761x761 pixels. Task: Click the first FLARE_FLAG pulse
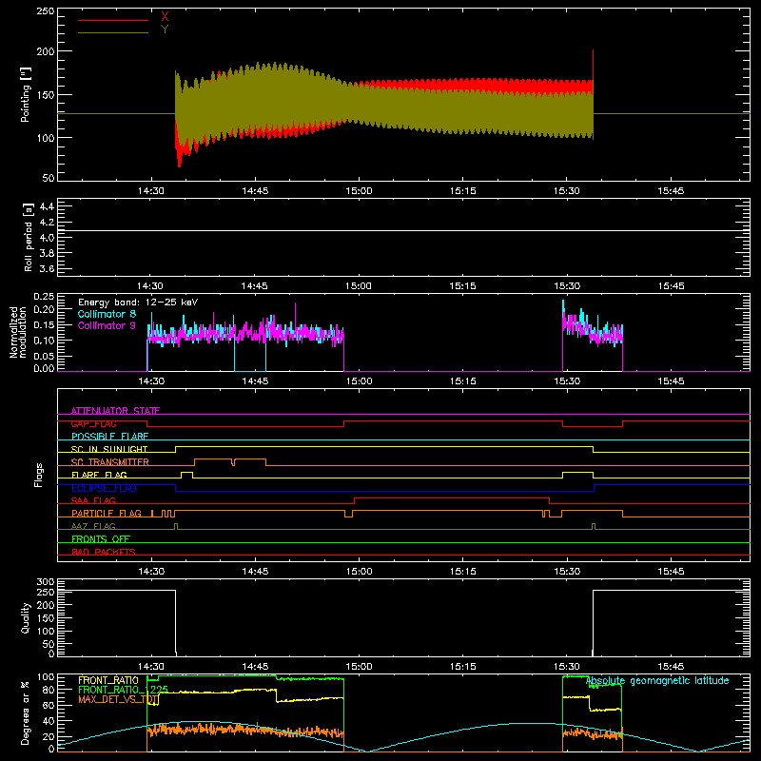pyautogui.click(x=186, y=473)
